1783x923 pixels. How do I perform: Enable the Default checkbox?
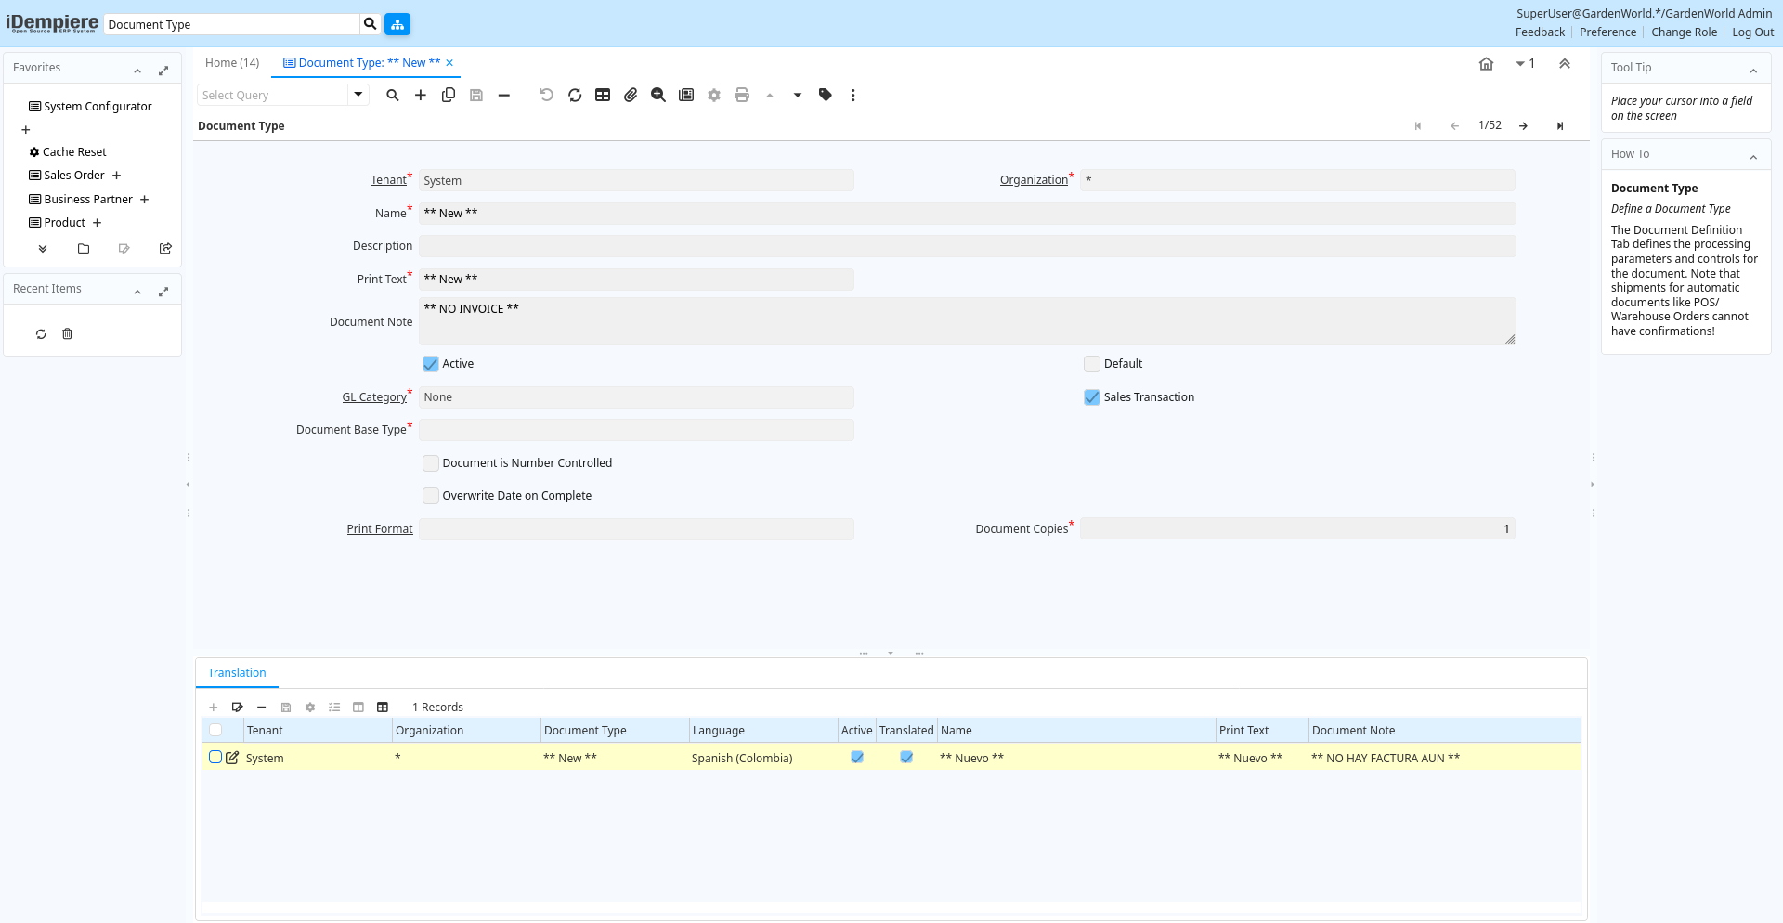[x=1092, y=364]
